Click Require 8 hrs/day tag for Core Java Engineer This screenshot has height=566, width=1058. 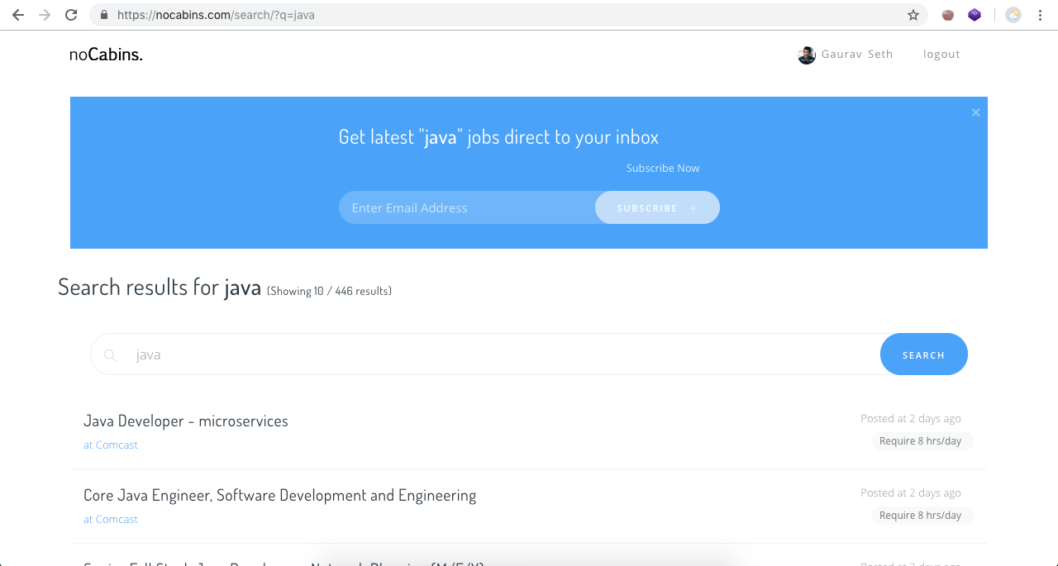click(x=922, y=516)
